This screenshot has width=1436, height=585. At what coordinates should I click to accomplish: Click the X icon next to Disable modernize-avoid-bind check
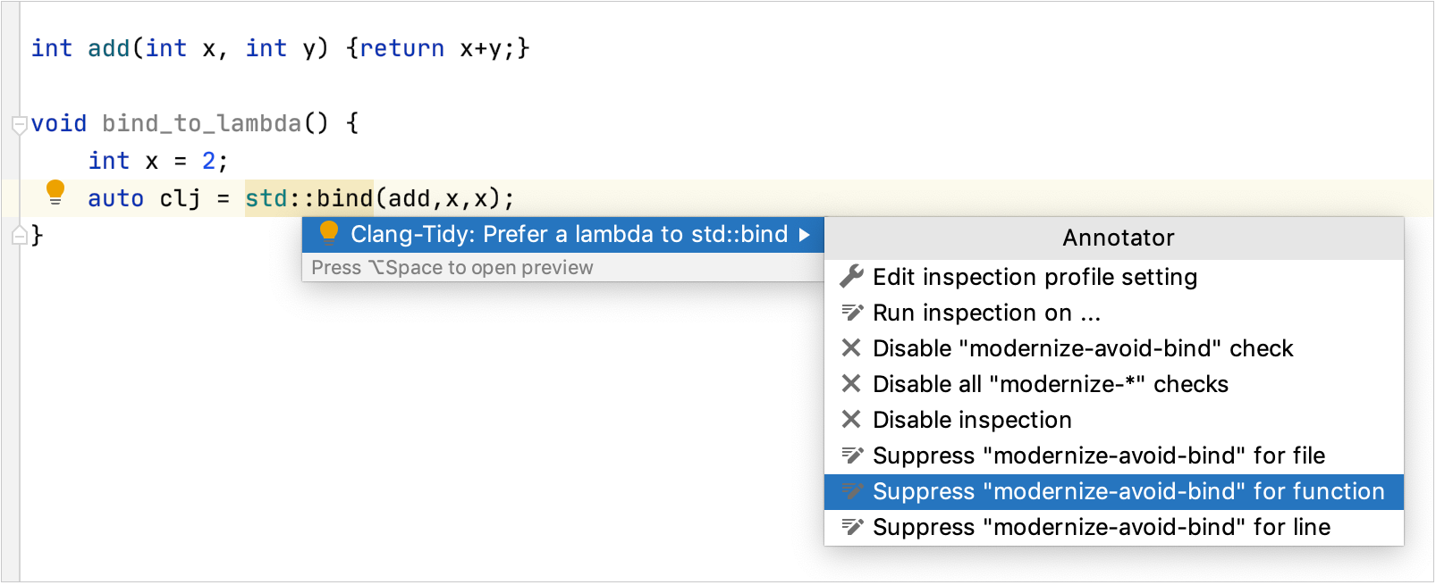[x=852, y=348]
